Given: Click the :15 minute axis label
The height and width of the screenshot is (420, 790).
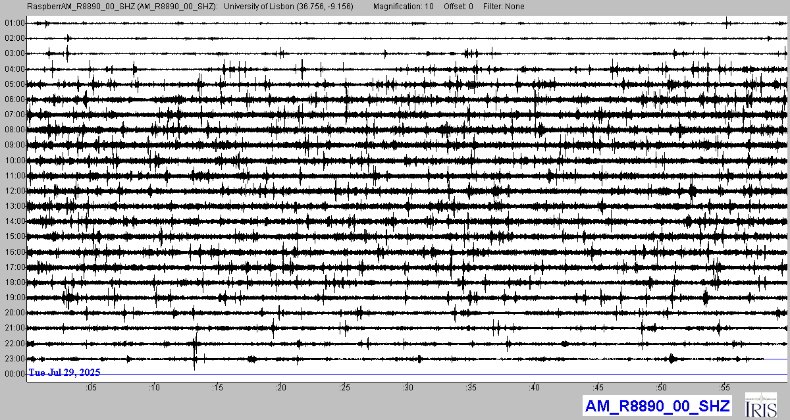Looking at the screenshot, I should coord(217,387).
